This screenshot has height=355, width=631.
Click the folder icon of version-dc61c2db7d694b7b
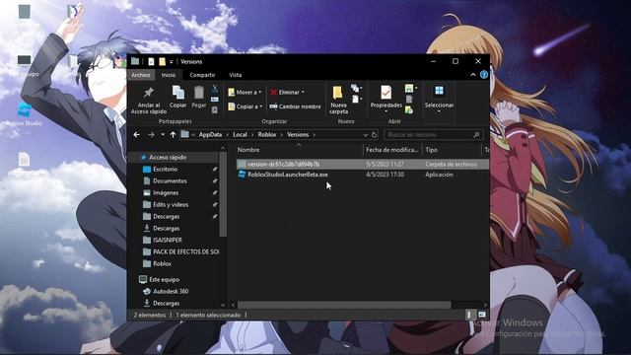242,164
